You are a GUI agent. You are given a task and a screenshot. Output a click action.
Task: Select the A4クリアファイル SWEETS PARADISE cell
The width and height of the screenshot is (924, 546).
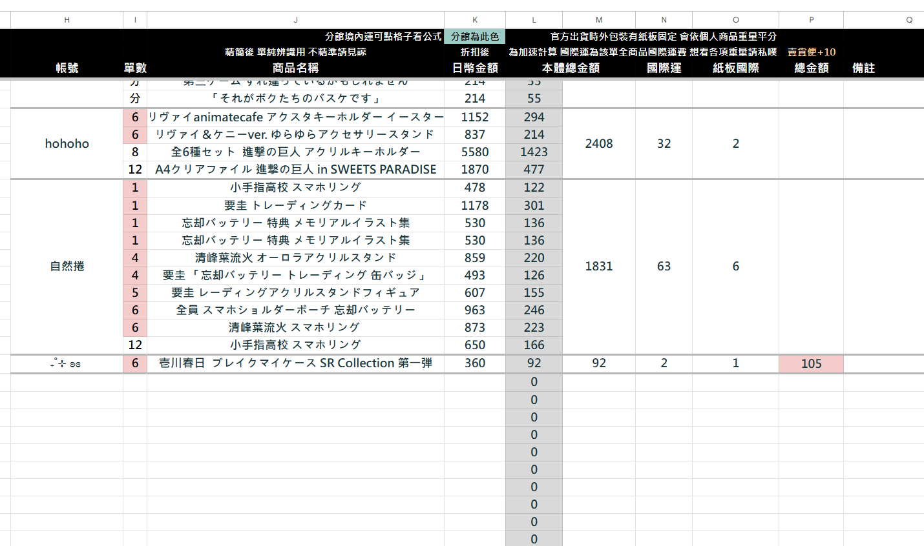pyautogui.click(x=295, y=169)
